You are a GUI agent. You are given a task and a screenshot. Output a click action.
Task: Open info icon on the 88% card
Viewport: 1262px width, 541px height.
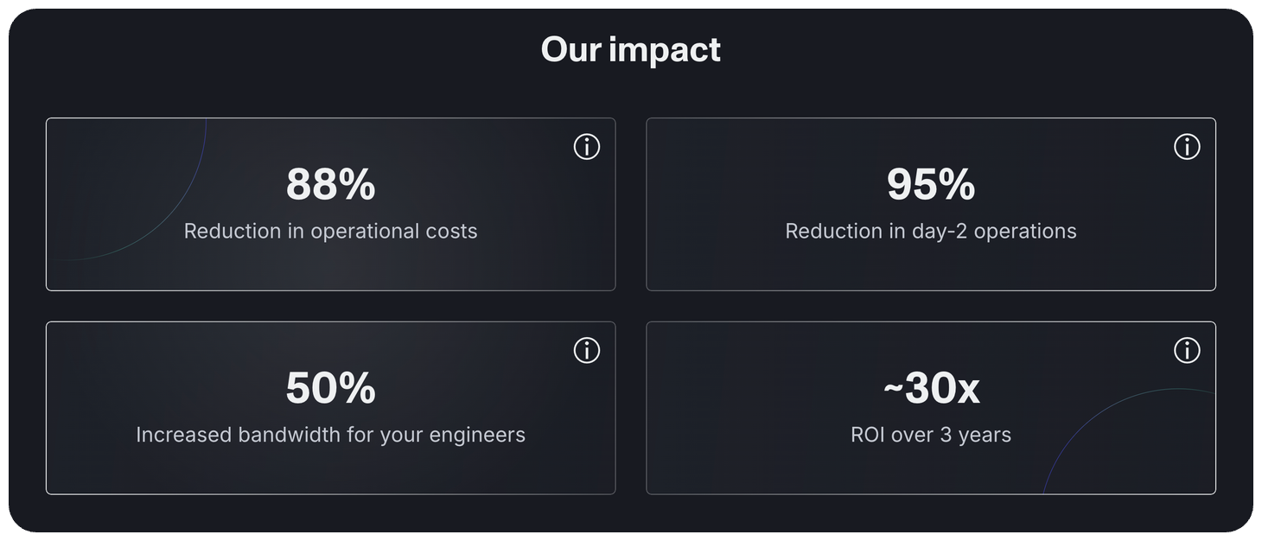(587, 147)
